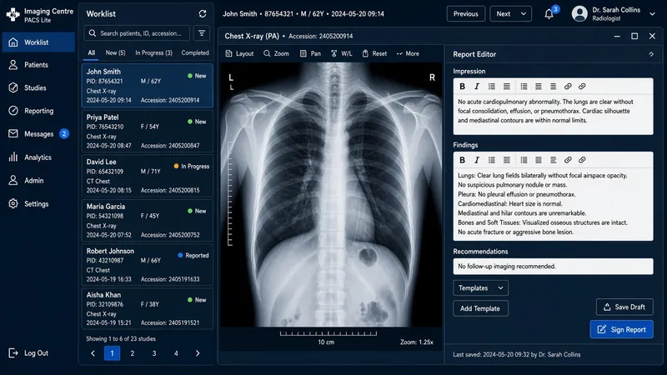Reset the image view
The height and width of the screenshot is (375, 667).
pyautogui.click(x=374, y=53)
